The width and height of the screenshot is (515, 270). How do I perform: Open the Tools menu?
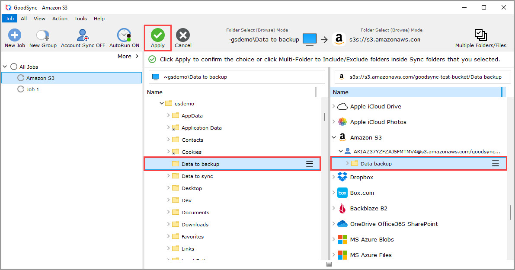point(80,19)
